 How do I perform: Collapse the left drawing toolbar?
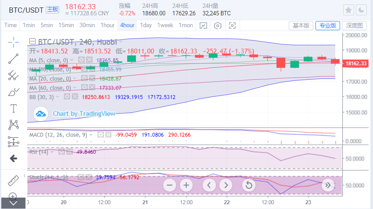(x=25, y=176)
